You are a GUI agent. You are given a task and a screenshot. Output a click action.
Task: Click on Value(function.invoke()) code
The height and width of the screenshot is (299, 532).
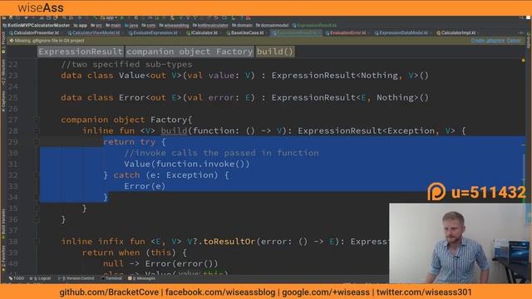tap(186, 164)
